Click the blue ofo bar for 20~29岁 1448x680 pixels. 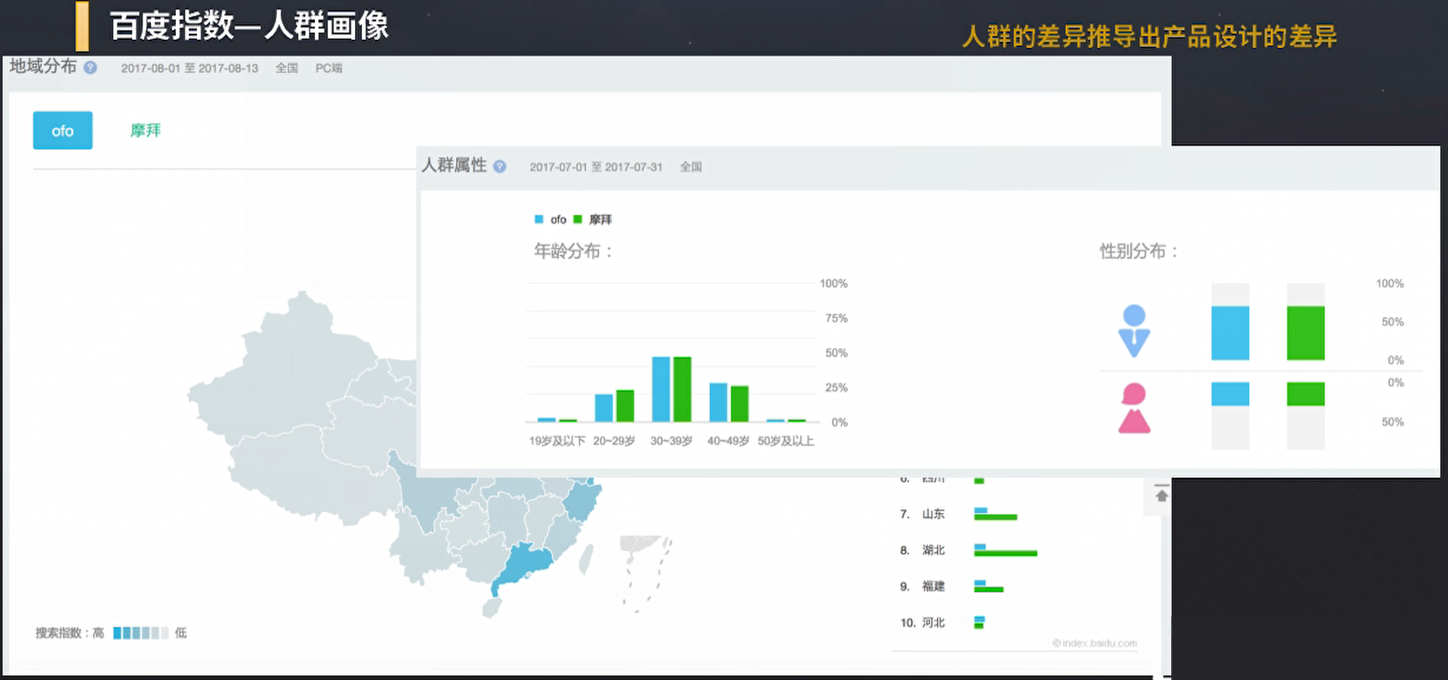click(x=604, y=408)
